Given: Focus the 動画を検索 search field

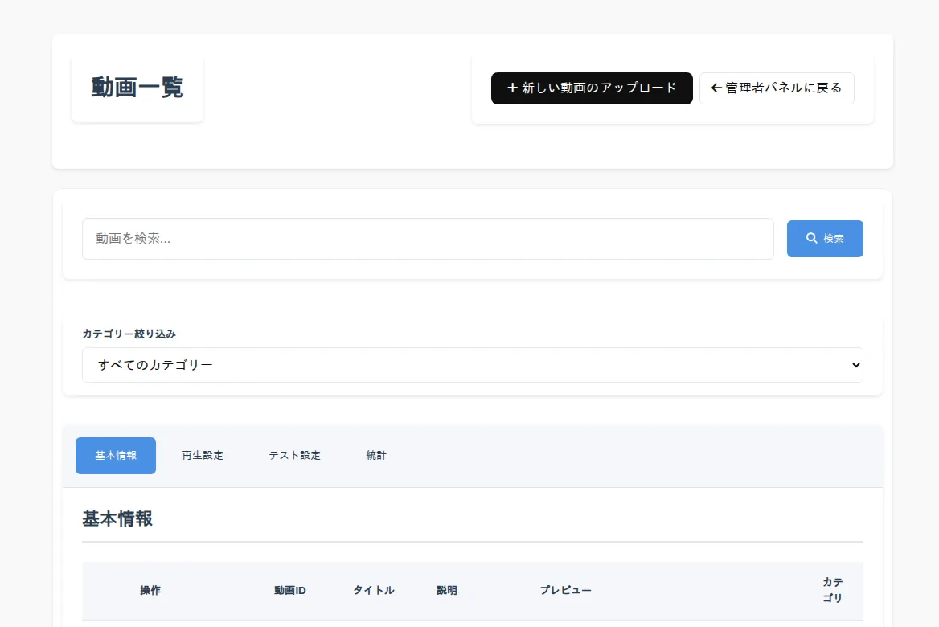Looking at the screenshot, I should (x=428, y=239).
